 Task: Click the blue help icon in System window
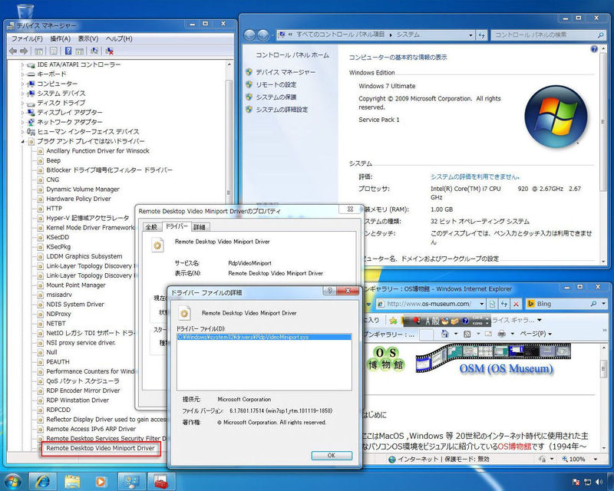point(594,49)
